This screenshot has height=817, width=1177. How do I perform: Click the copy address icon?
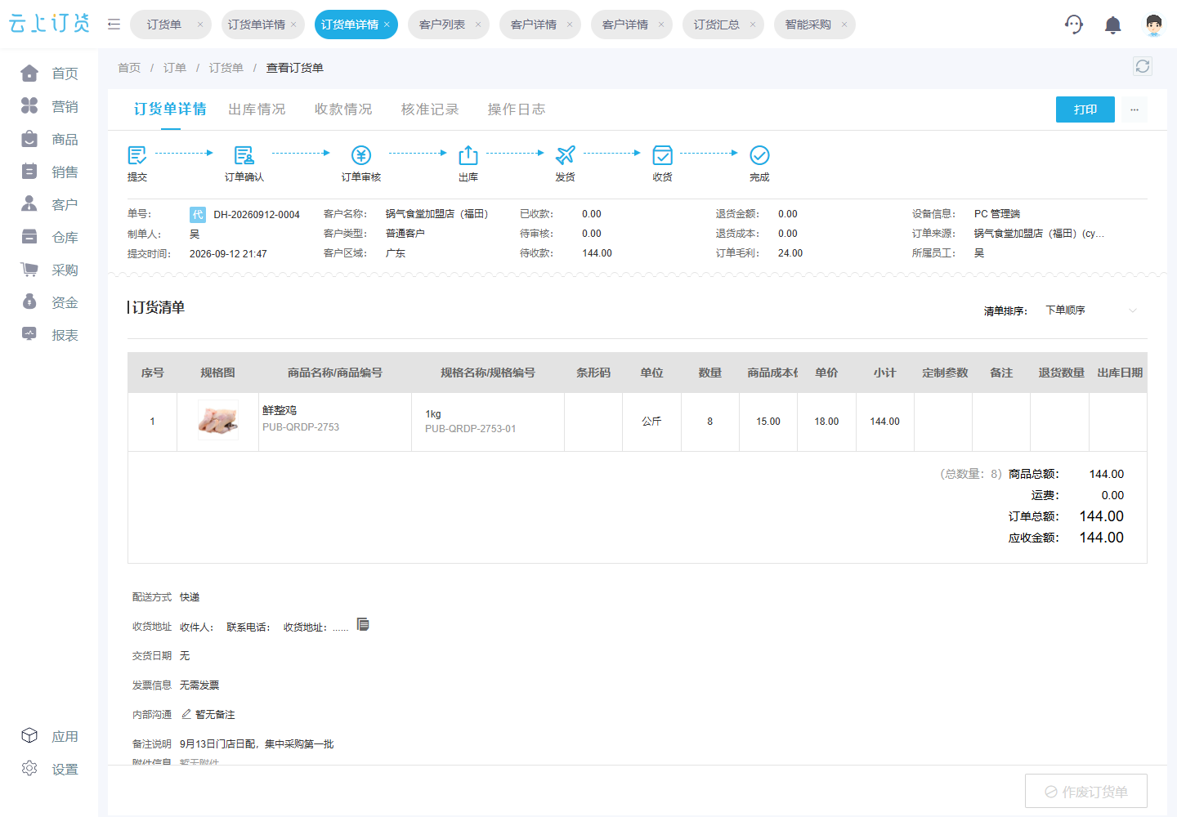[363, 625]
